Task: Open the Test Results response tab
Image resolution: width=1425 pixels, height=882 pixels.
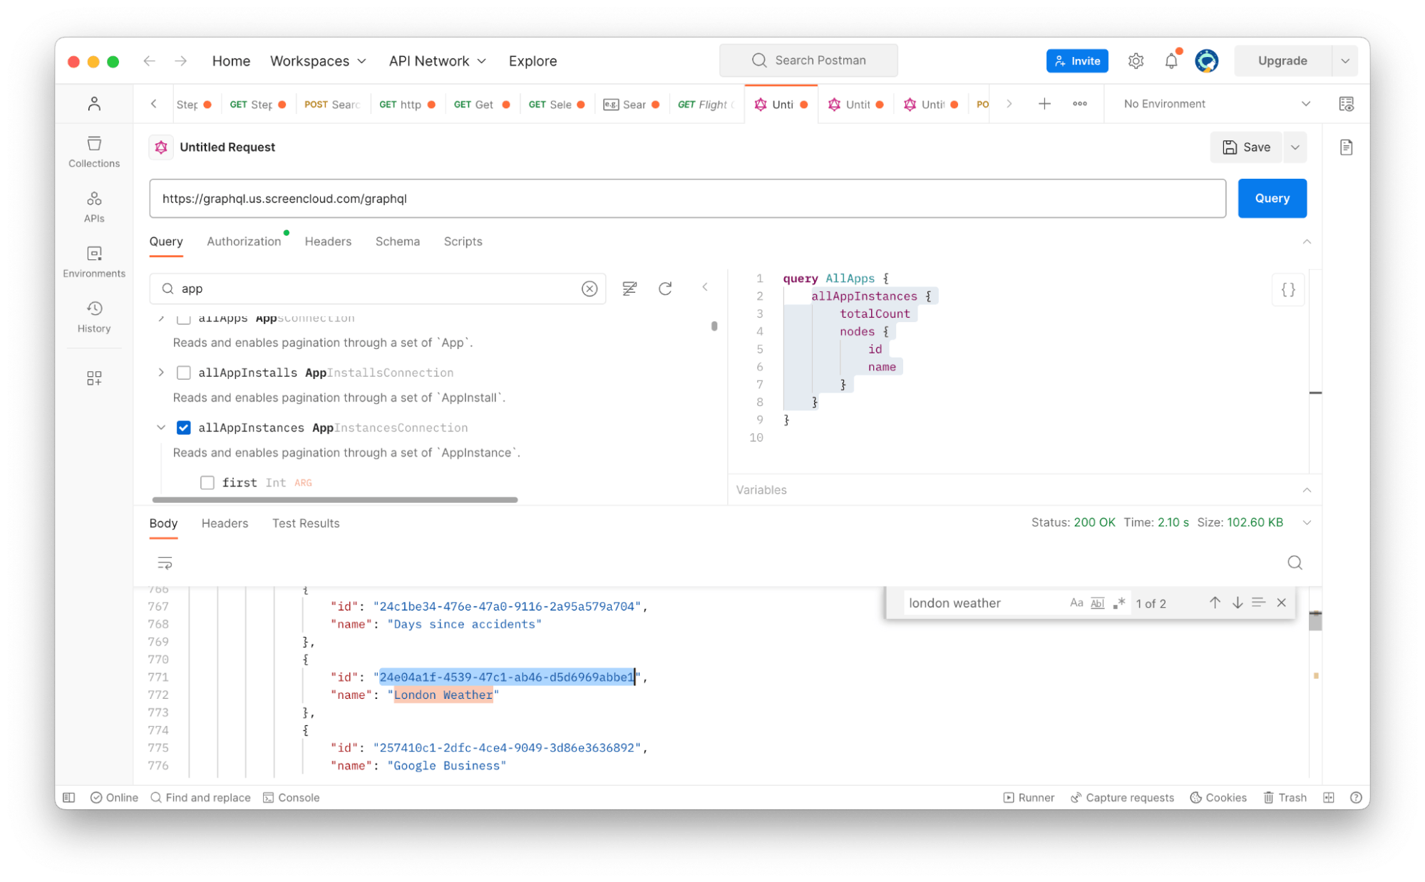Action: tap(305, 523)
